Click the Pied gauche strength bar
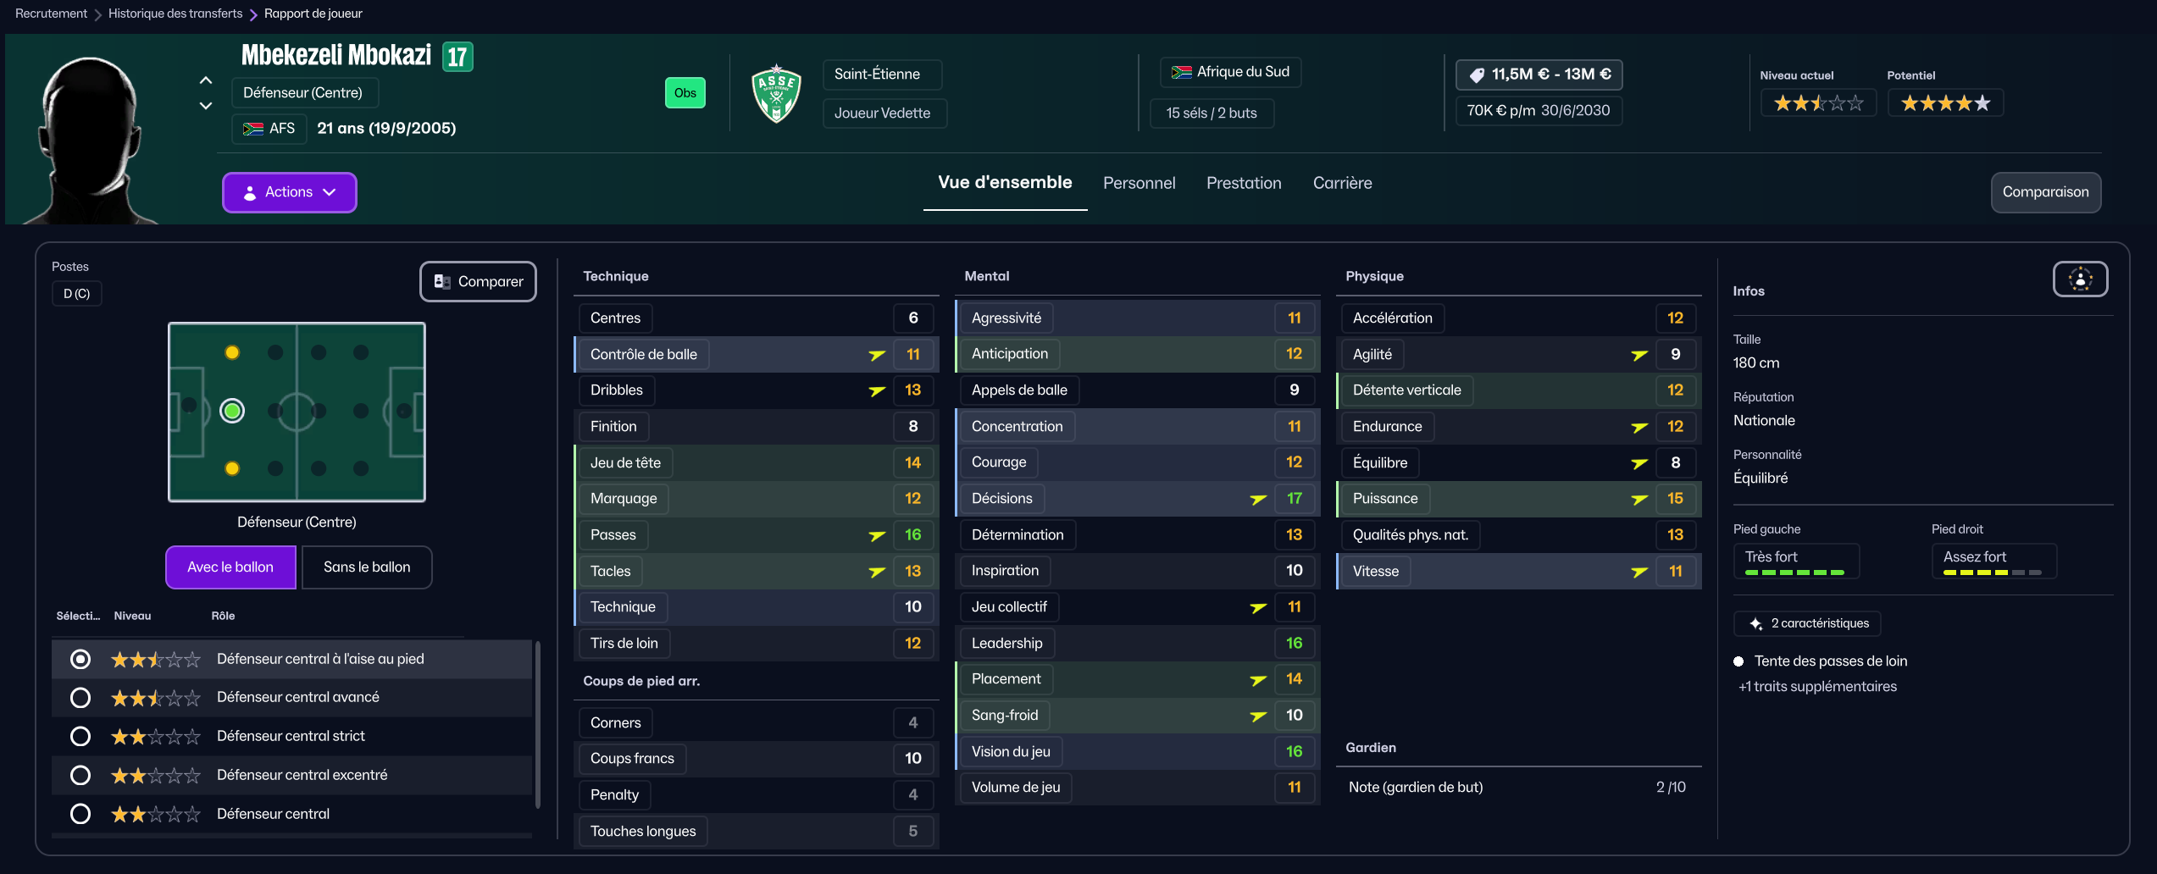Image resolution: width=2157 pixels, height=874 pixels. 1794,573
